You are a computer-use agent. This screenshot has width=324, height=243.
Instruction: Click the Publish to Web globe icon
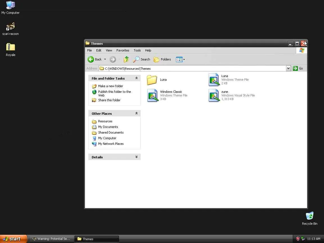(x=94, y=92)
